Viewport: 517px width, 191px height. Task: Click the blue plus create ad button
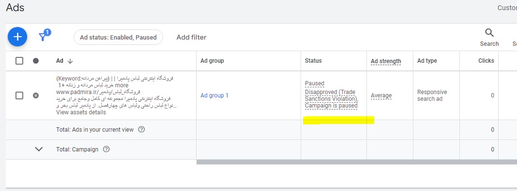pyautogui.click(x=17, y=37)
